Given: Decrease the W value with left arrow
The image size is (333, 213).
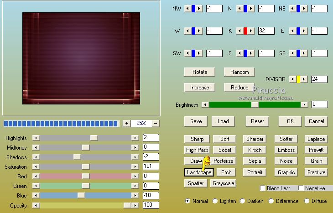Looking at the screenshot, I should 187,31.
